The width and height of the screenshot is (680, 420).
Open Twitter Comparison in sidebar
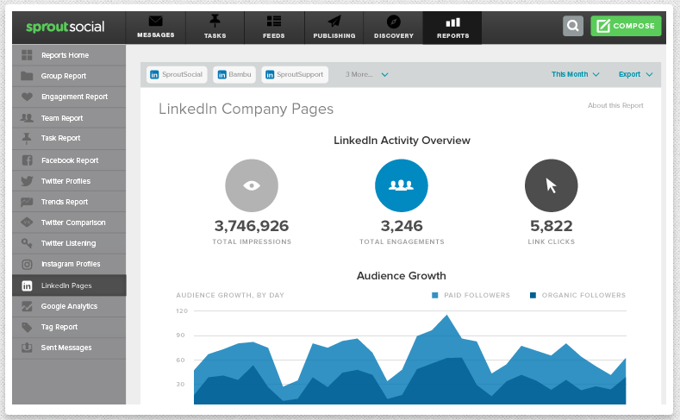69,223
